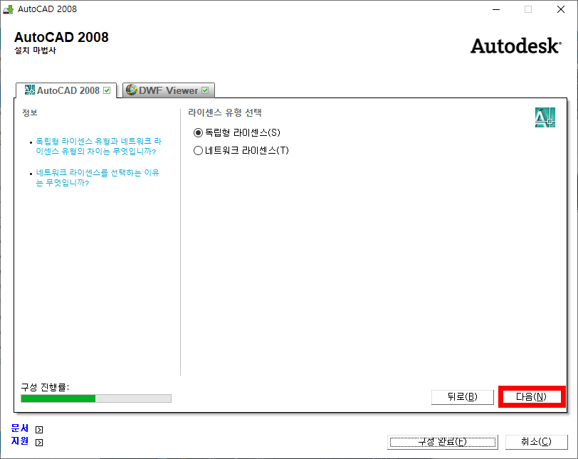This screenshot has height=459, width=578.
Task: Minimize the AutoCAD 2008 installer window
Action: point(496,9)
